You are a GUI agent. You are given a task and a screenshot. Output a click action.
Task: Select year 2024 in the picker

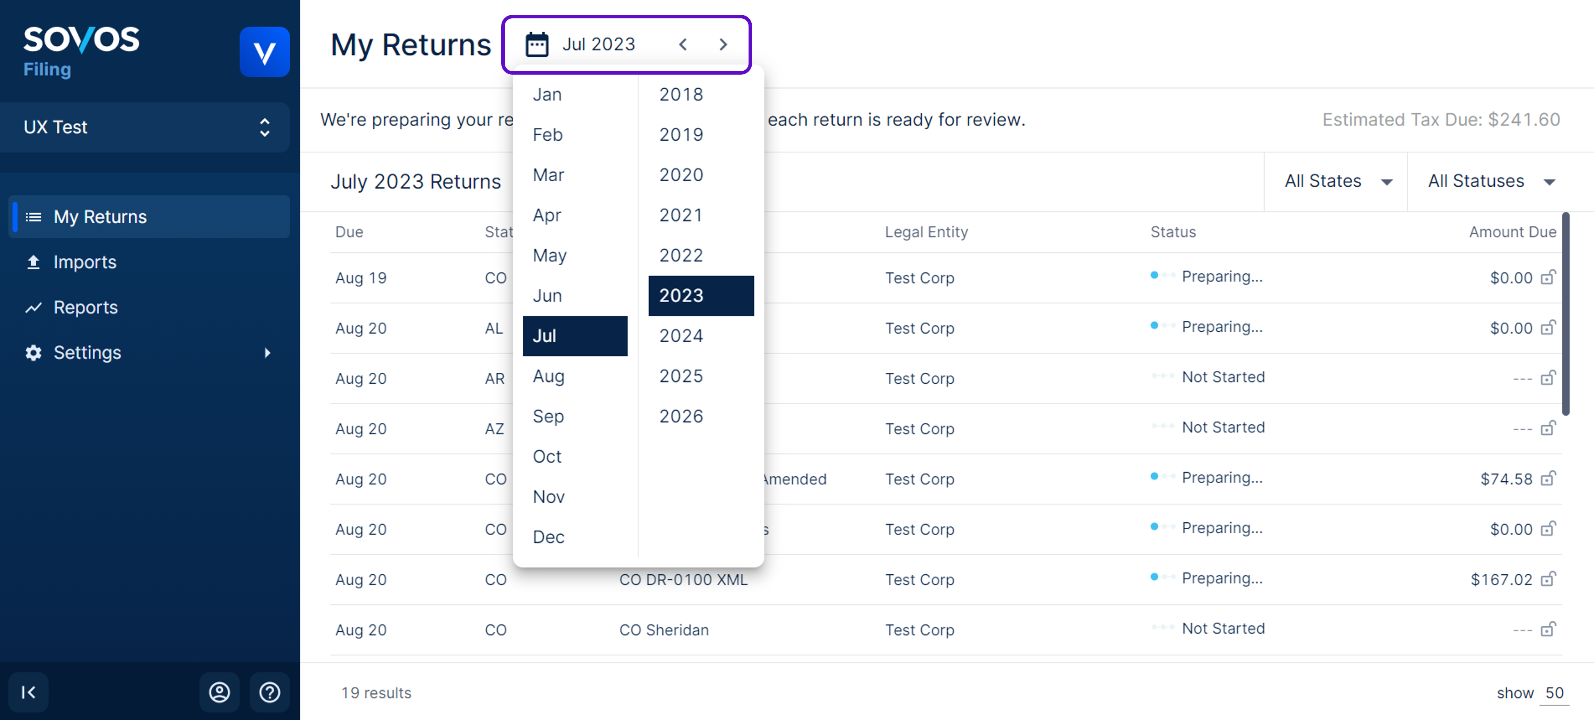[x=681, y=336]
